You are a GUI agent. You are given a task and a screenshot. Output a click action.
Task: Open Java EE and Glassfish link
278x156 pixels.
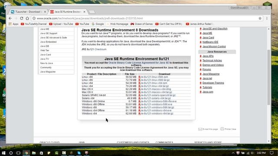click(215, 29)
